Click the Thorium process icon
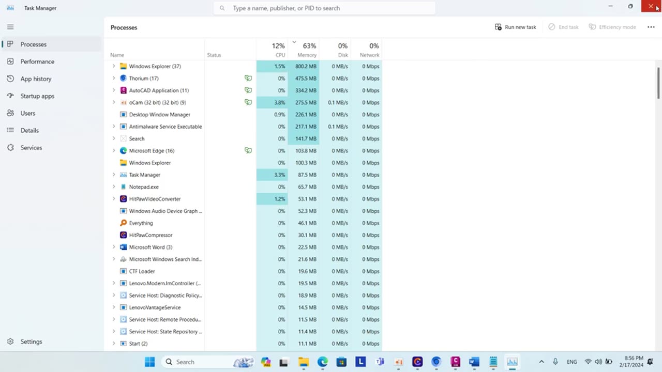This screenshot has height=372, width=662. 123,78
